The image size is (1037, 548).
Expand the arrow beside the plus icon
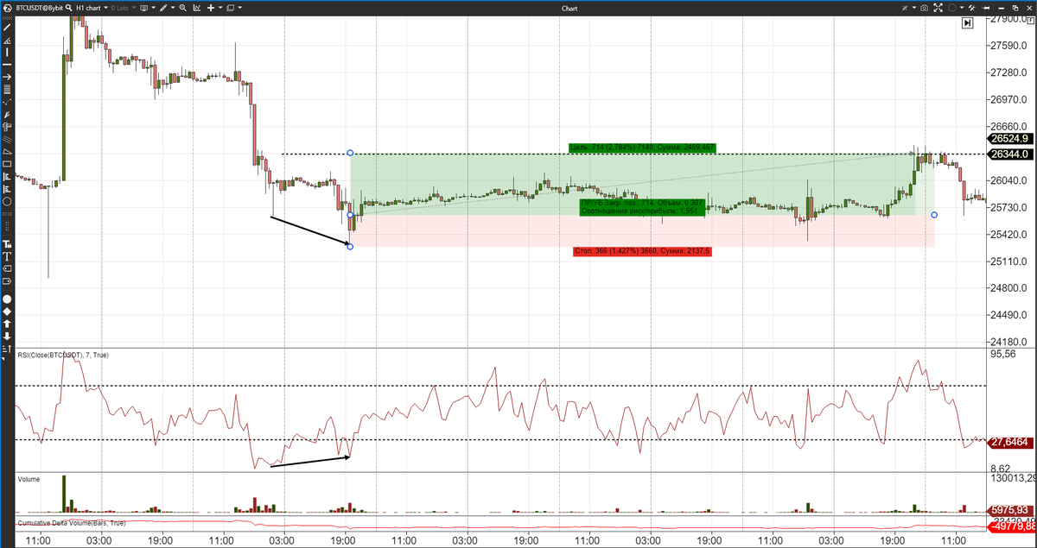tap(220, 8)
